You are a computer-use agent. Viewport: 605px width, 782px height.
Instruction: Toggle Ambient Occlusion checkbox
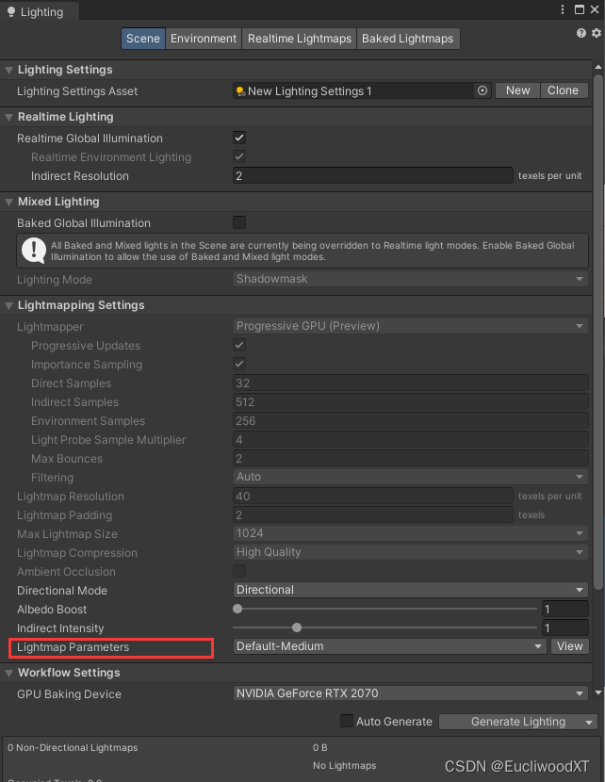pos(239,571)
